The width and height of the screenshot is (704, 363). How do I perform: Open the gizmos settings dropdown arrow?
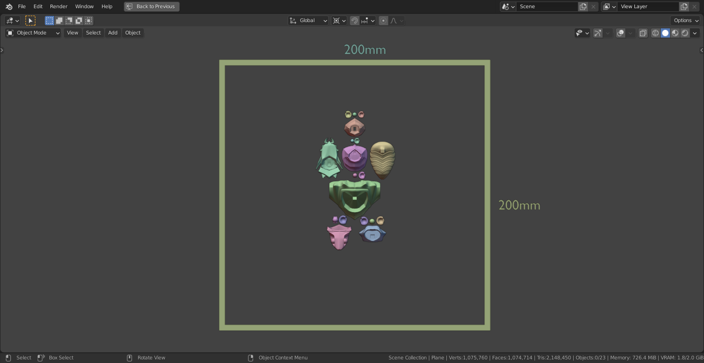coord(608,33)
